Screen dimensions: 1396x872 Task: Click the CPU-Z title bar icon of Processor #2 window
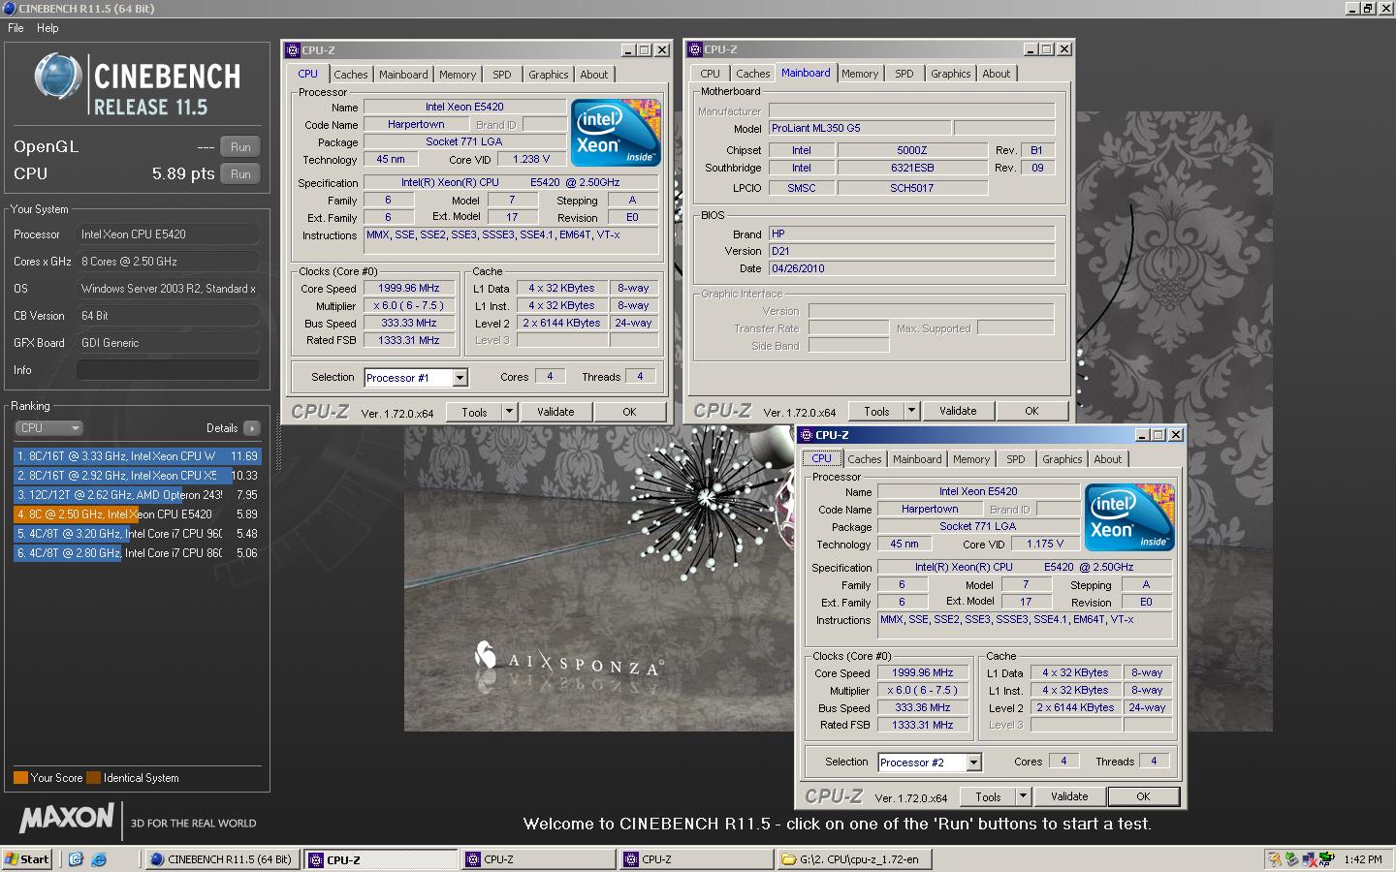point(807,435)
